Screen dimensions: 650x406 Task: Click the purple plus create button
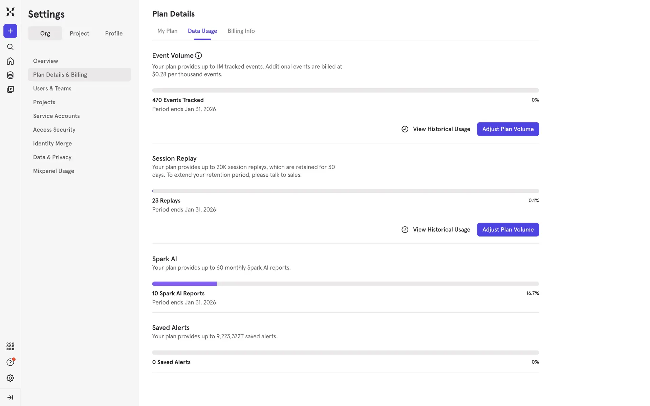[x=10, y=31]
